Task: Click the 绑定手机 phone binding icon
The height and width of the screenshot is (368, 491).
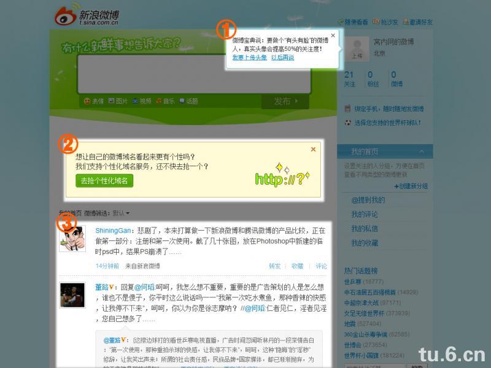Action: [348, 109]
